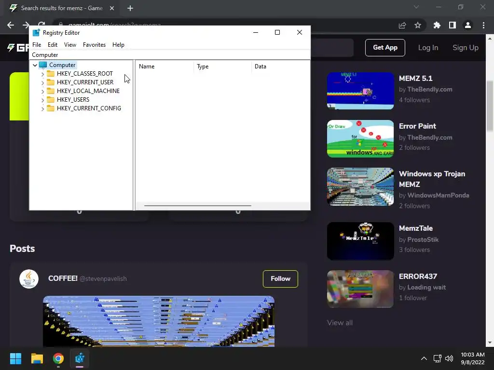This screenshot has width=494, height=370.
Task: Open the @stevenpavelish profile handle
Action: tap(103, 279)
